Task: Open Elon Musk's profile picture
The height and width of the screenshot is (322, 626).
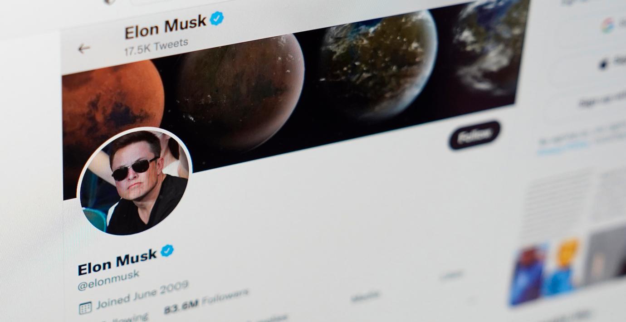Action: tap(135, 181)
